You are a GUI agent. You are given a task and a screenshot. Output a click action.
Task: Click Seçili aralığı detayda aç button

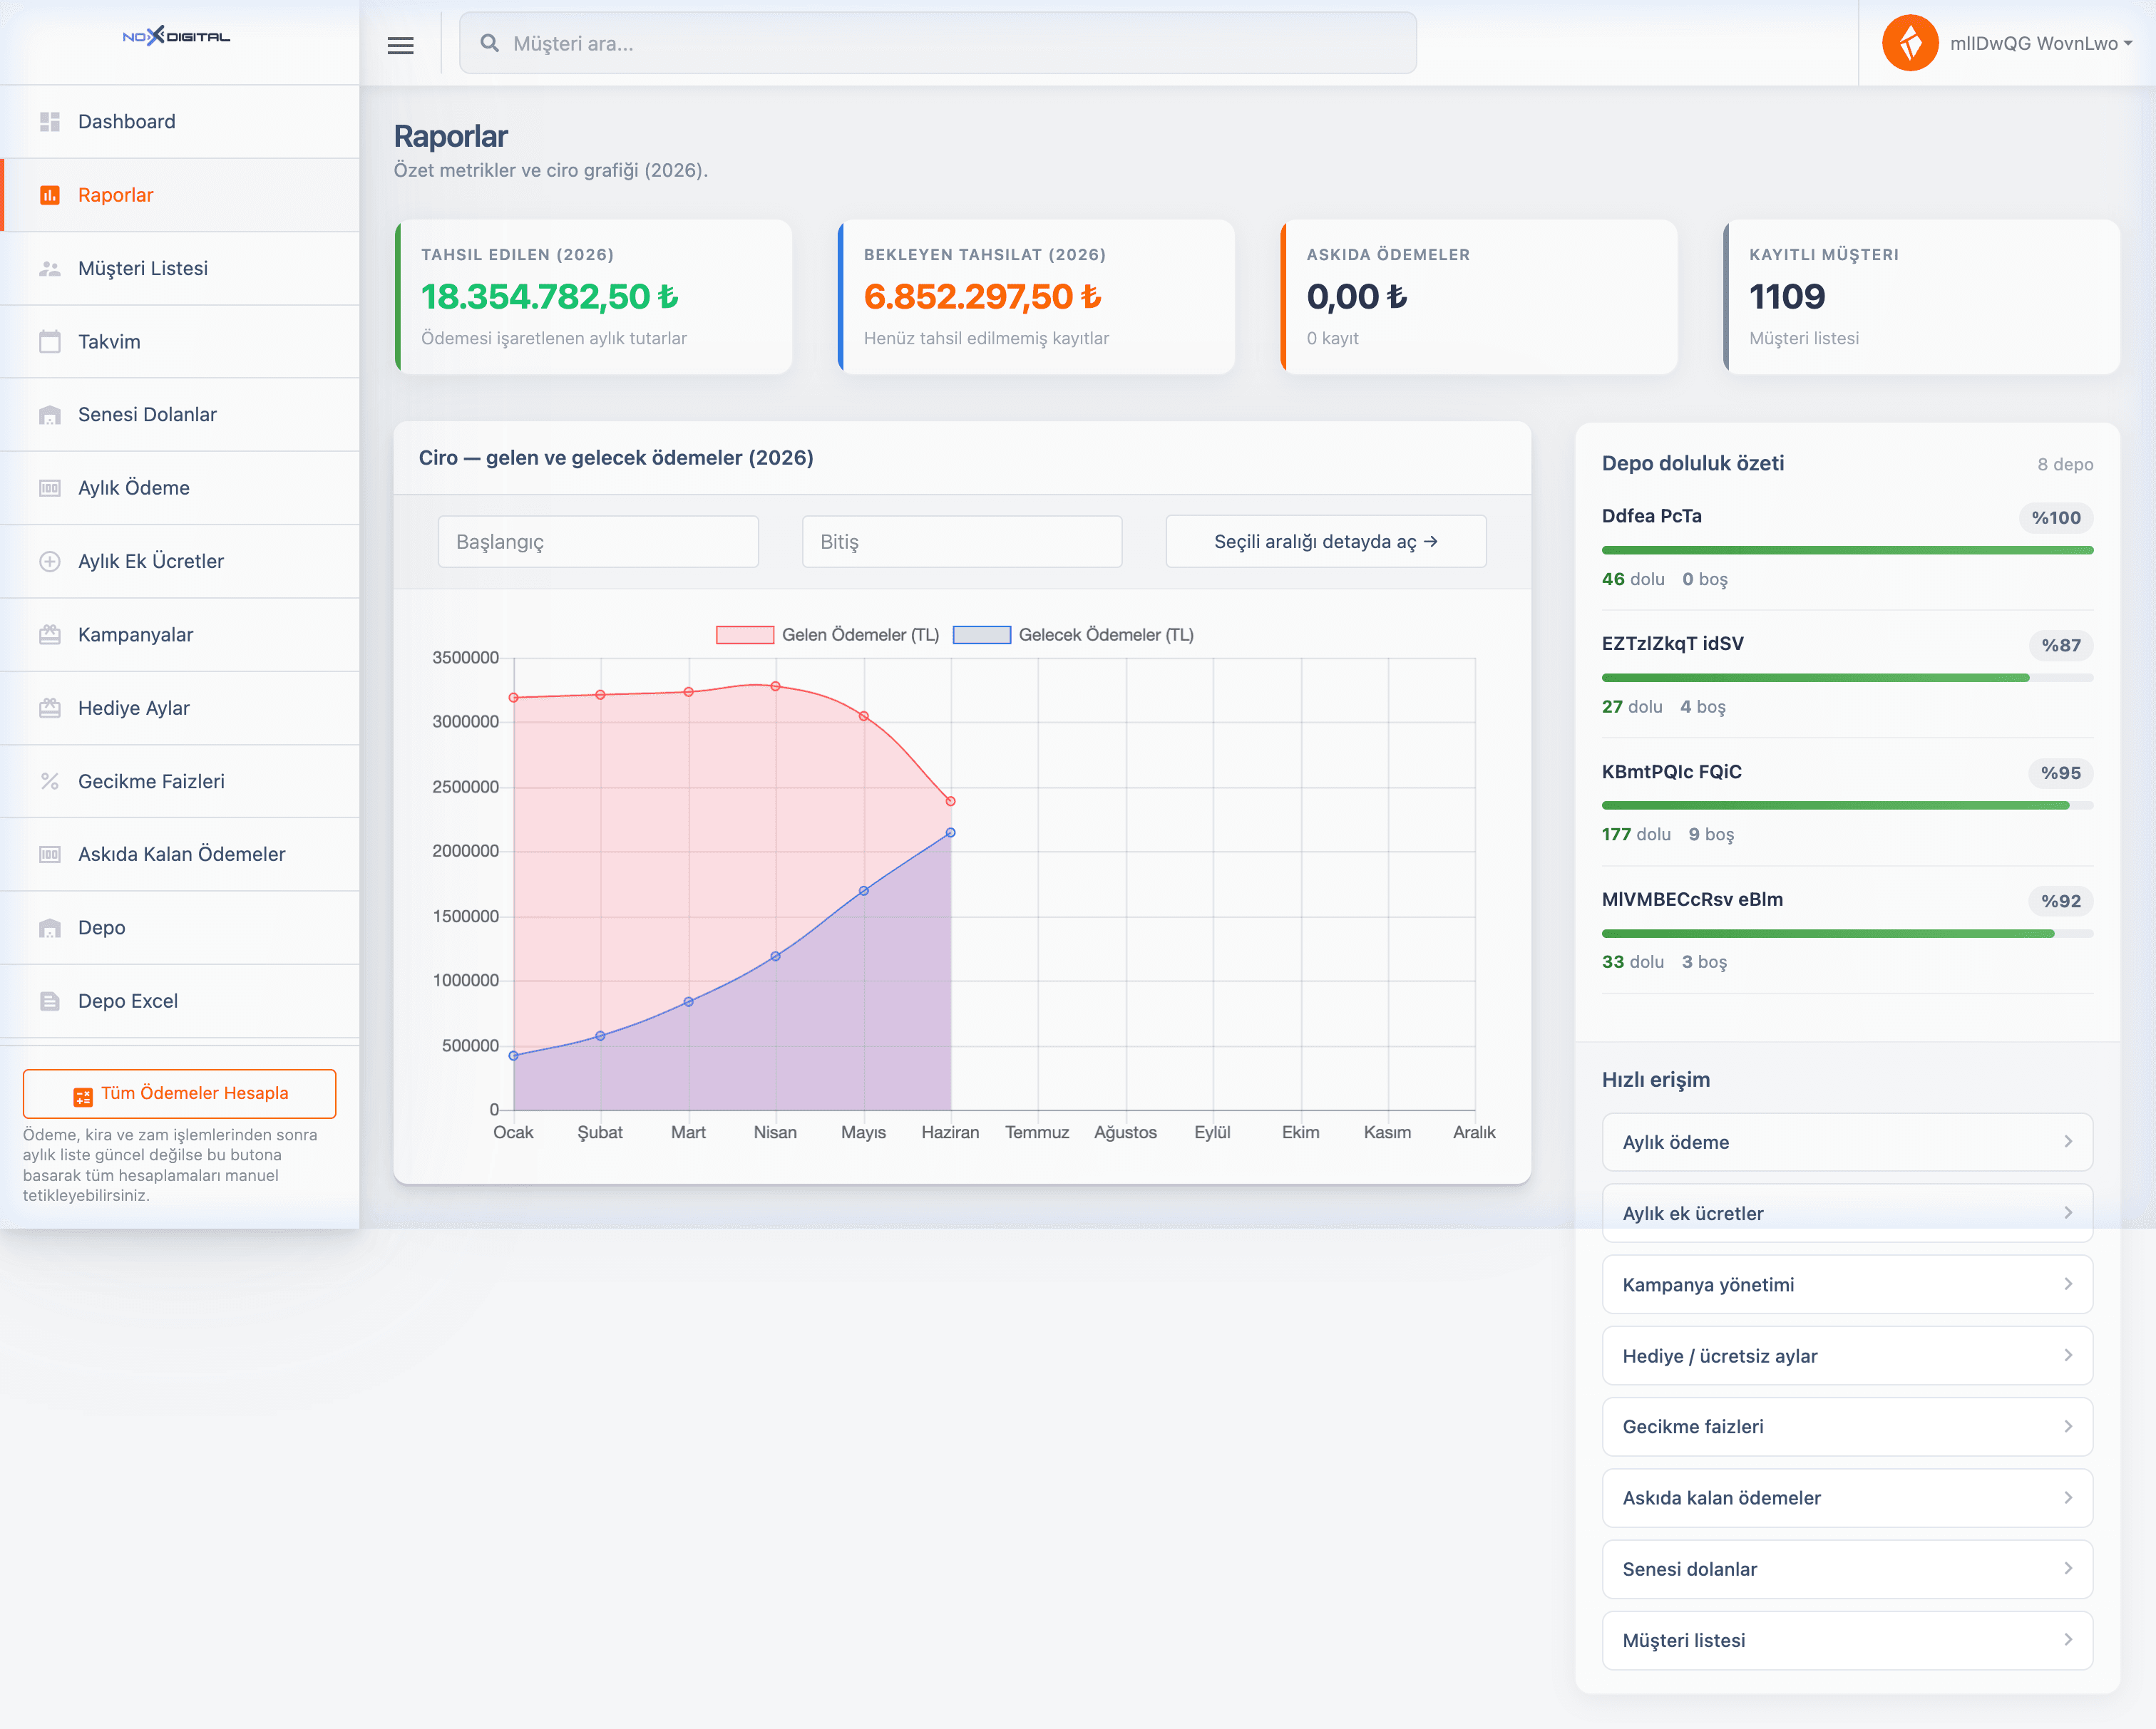(1326, 542)
